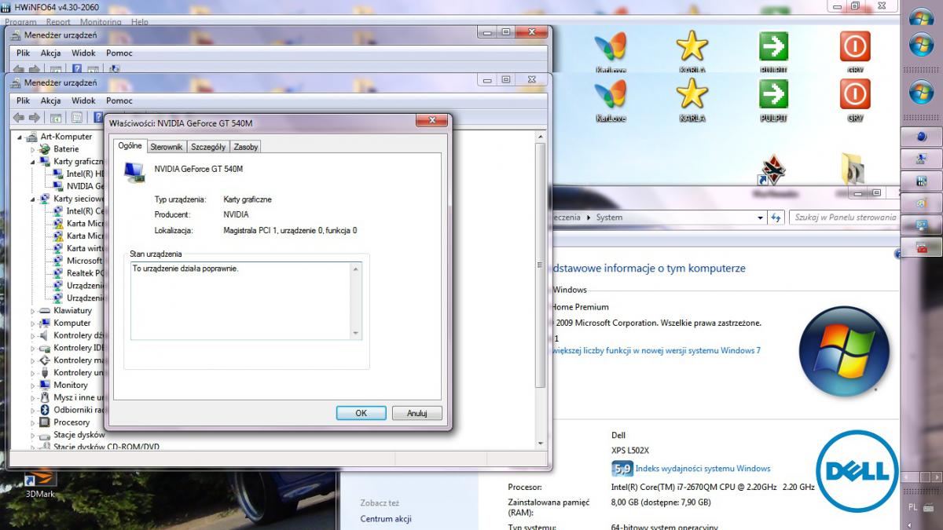This screenshot has width=943, height=530.
Task: Open Plik menu in front Device Manager
Action: 23,101
